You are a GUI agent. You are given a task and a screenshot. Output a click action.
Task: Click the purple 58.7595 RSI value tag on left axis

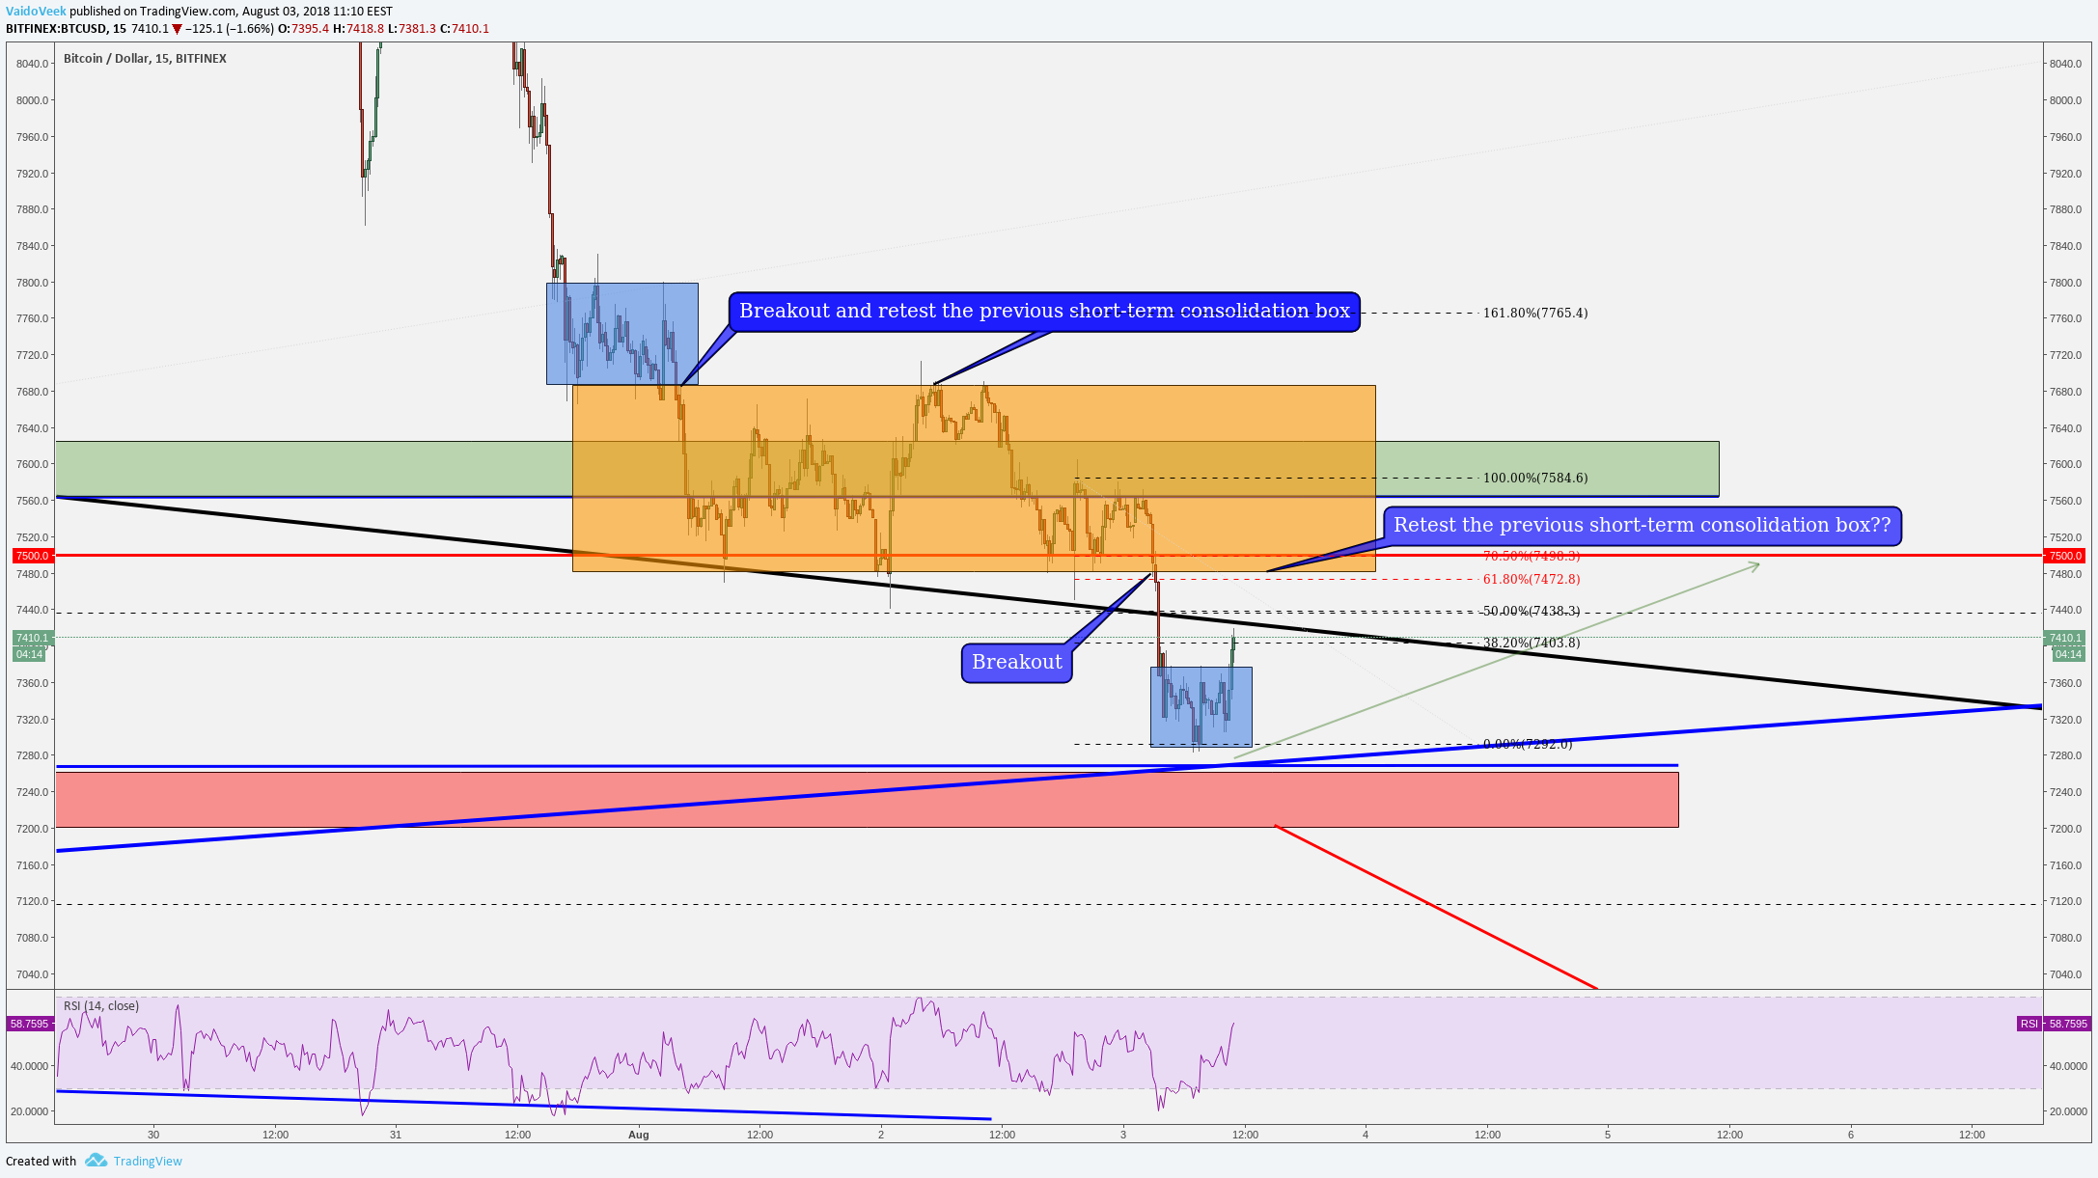(29, 1024)
